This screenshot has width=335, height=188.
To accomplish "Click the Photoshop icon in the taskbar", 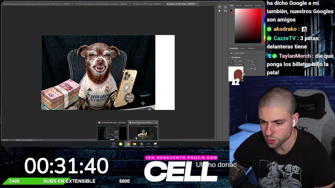I will click(x=148, y=144).
